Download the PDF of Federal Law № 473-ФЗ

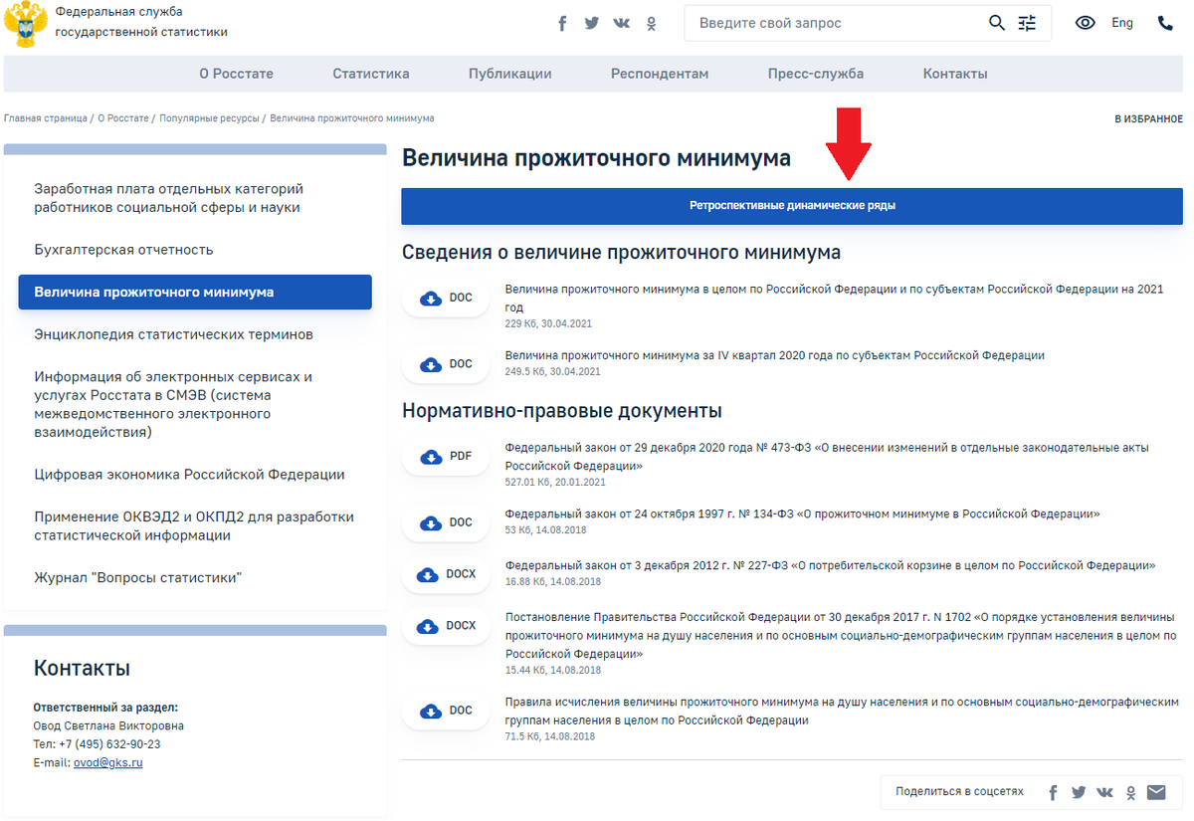(x=446, y=456)
